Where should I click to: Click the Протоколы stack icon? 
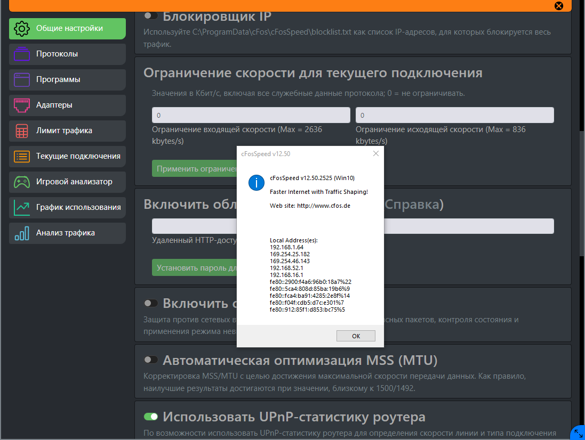[x=22, y=54]
